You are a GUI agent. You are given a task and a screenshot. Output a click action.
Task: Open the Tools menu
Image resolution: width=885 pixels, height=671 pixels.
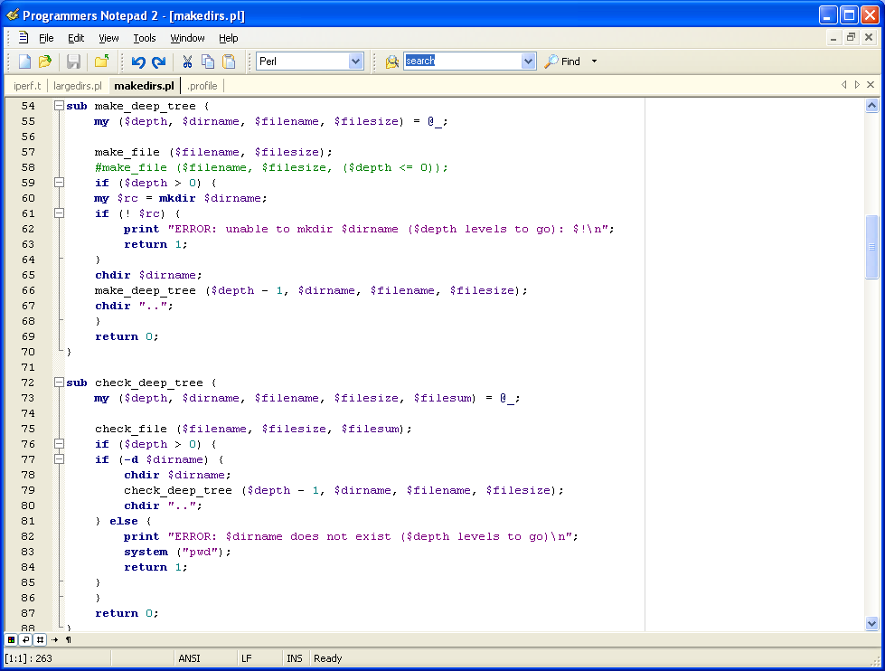(145, 38)
